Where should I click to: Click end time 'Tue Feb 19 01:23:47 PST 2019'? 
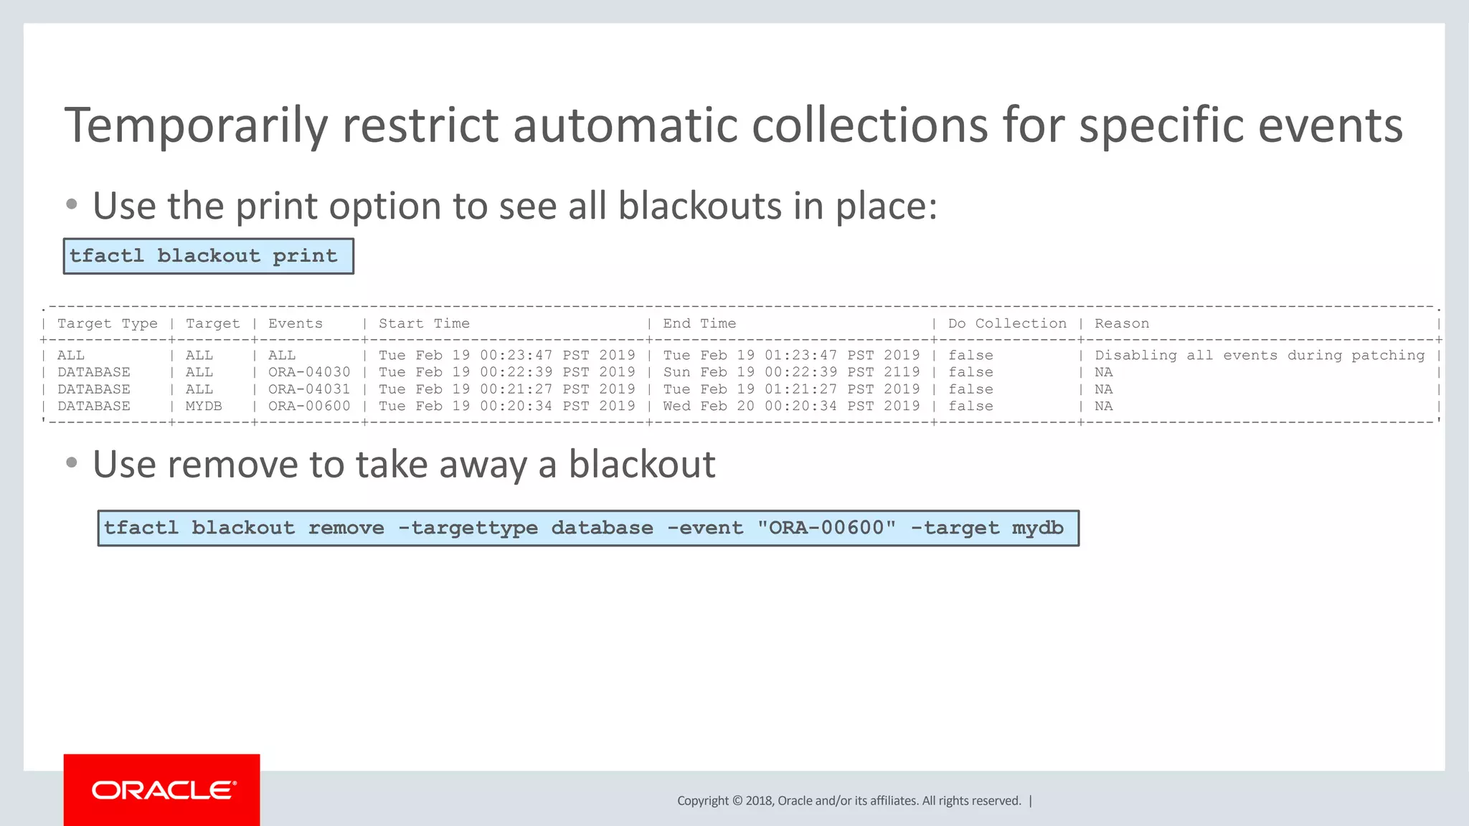[791, 356]
